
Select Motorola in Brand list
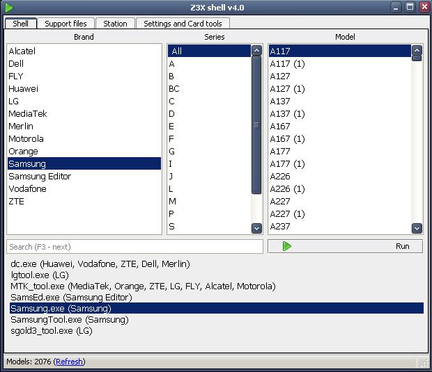point(84,138)
